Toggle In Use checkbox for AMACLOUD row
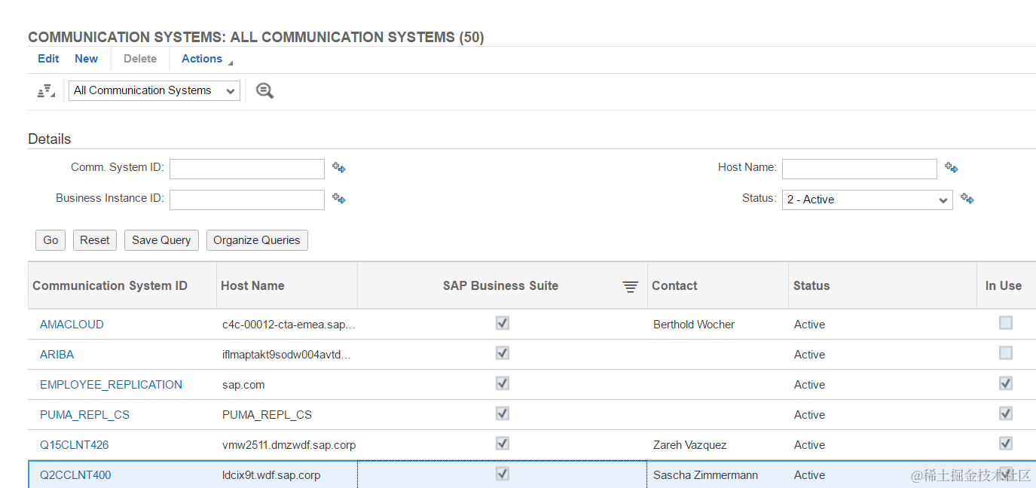The image size is (1036, 488). 1005,323
